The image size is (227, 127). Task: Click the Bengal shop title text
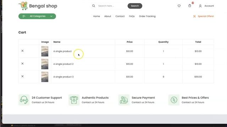pyautogui.click(x=43, y=6)
